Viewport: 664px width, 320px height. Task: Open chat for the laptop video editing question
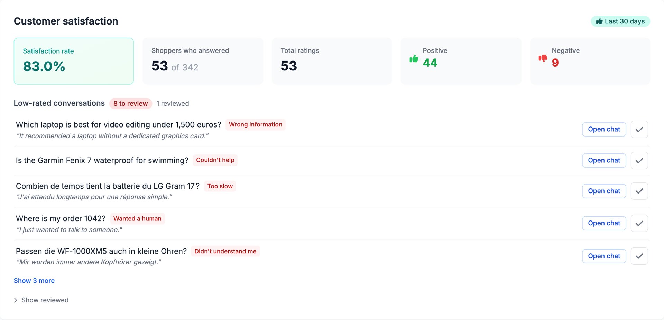(x=604, y=129)
